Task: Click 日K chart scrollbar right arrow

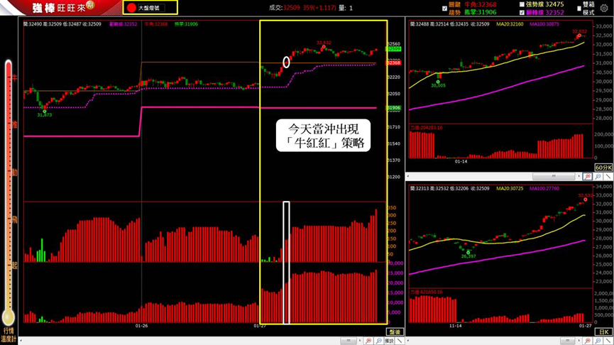Action: [x=579, y=341]
